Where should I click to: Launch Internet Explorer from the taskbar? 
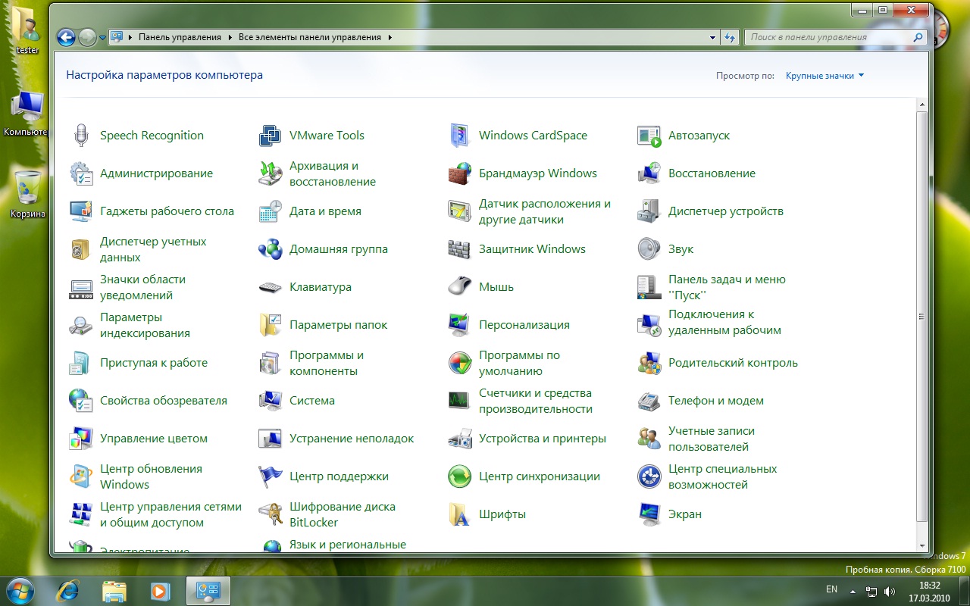click(69, 591)
